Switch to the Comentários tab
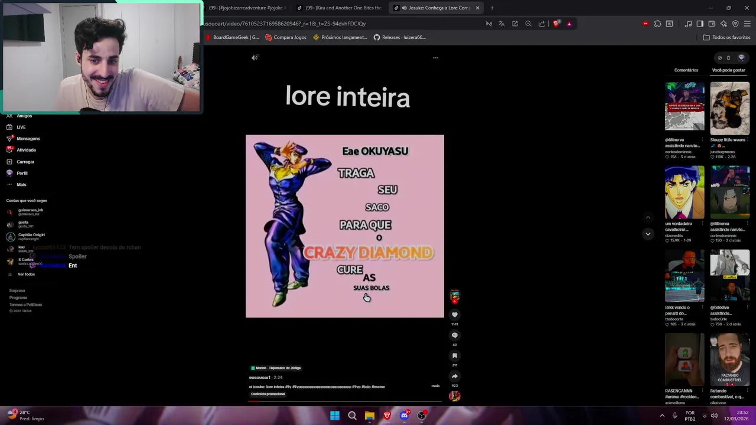 pyautogui.click(x=686, y=70)
